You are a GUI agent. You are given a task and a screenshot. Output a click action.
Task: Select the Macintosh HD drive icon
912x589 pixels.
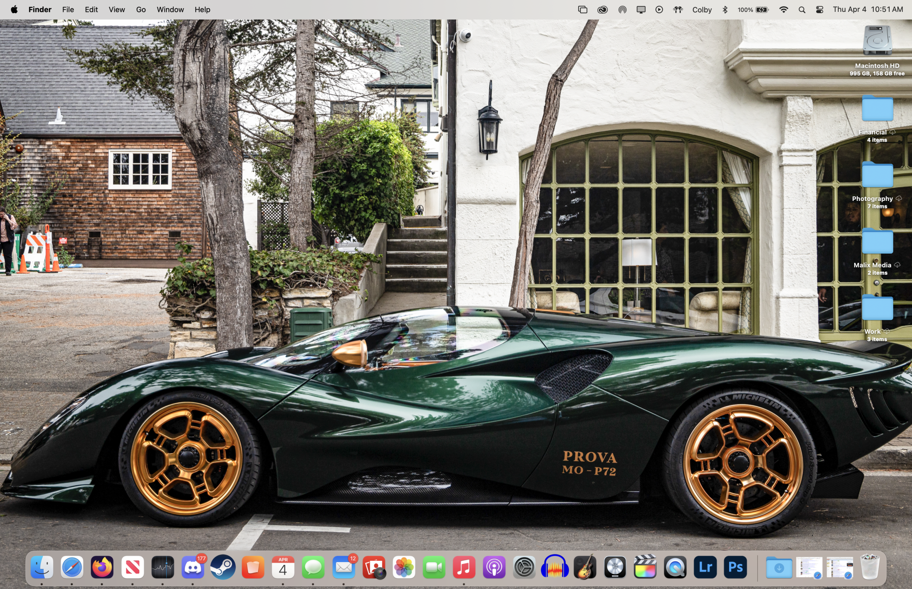[x=877, y=40]
